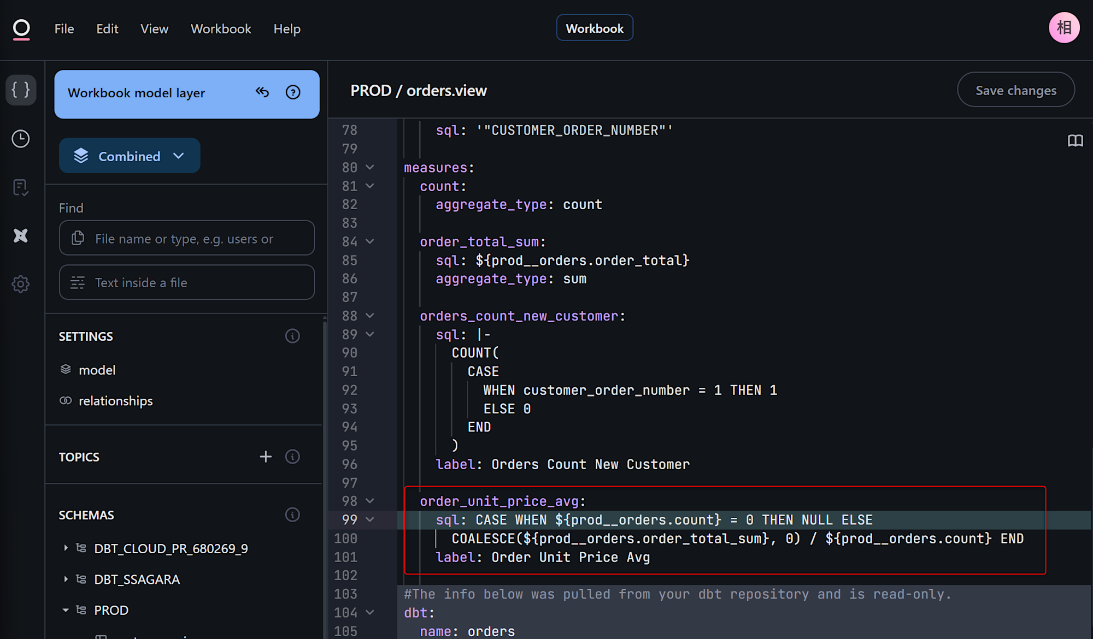Open the curly braces model editor icon
This screenshot has height=639, width=1093.
click(x=21, y=90)
